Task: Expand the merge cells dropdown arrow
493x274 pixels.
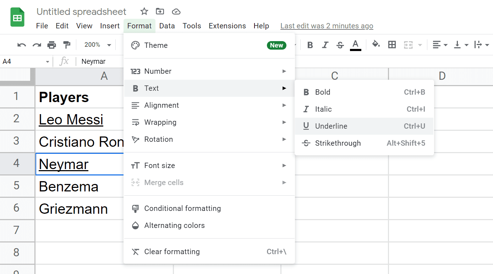Action: (420, 45)
